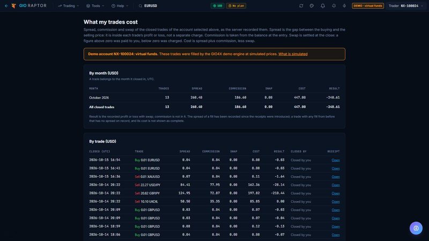Click the COMMISSION header in month table
The width and height of the screenshot is (429, 241).
238,88
